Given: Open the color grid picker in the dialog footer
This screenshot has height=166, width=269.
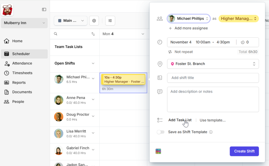Looking at the screenshot, I should (158, 151).
